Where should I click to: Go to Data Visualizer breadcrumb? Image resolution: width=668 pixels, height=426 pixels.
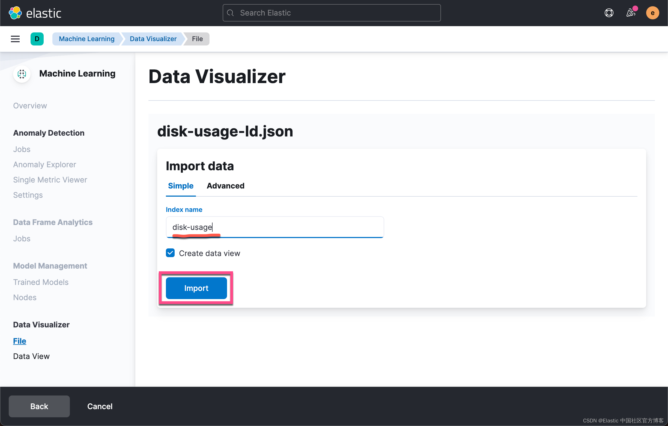pyautogui.click(x=153, y=39)
